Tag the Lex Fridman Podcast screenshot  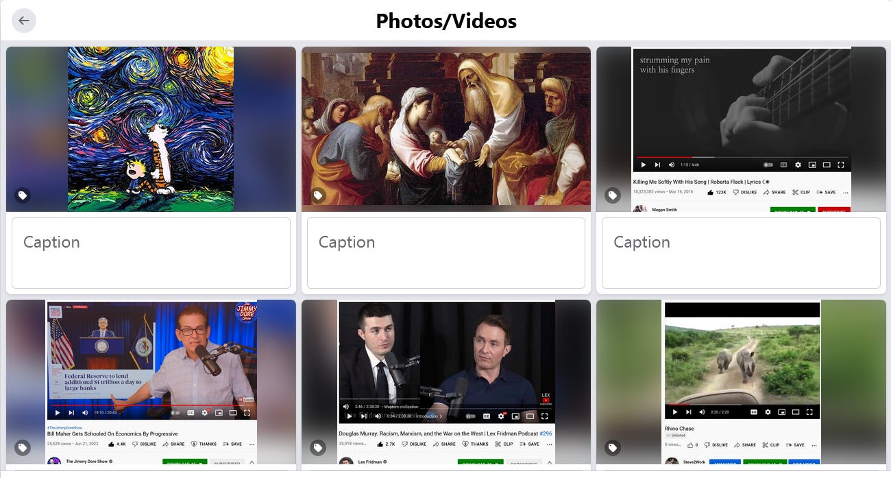318,448
